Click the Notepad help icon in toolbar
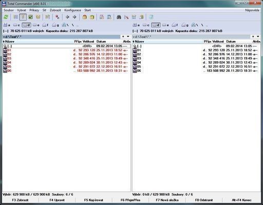The image size is (263, 205). [x=151, y=17]
